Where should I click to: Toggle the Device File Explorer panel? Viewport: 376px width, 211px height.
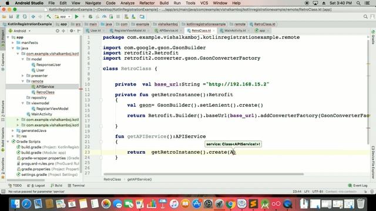pos(373,162)
